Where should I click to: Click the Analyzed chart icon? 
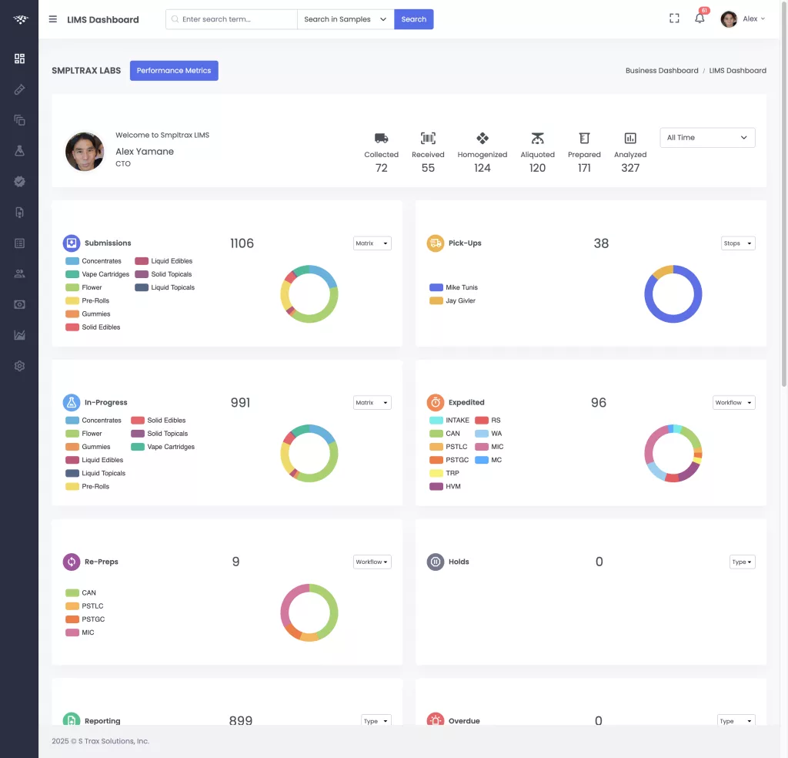[x=630, y=138]
